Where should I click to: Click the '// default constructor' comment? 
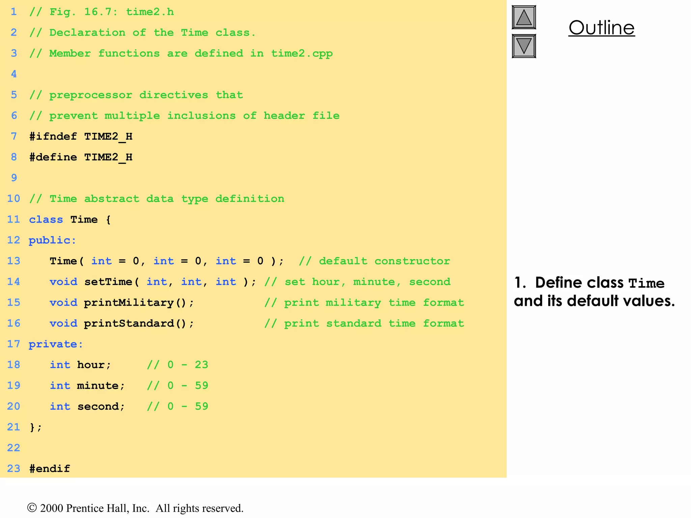click(x=375, y=261)
